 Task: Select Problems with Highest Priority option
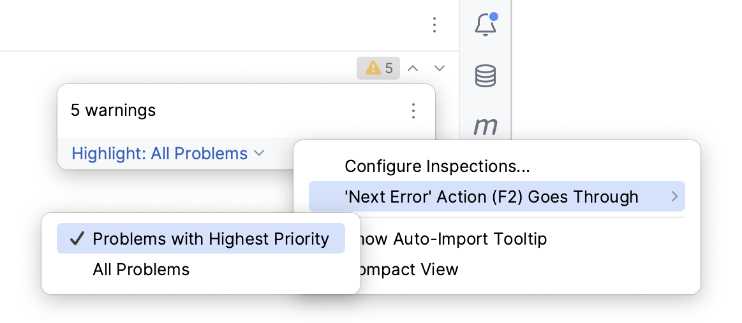[x=211, y=239]
